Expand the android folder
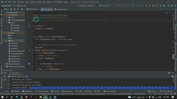The image size is (177, 99). point(7,20)
